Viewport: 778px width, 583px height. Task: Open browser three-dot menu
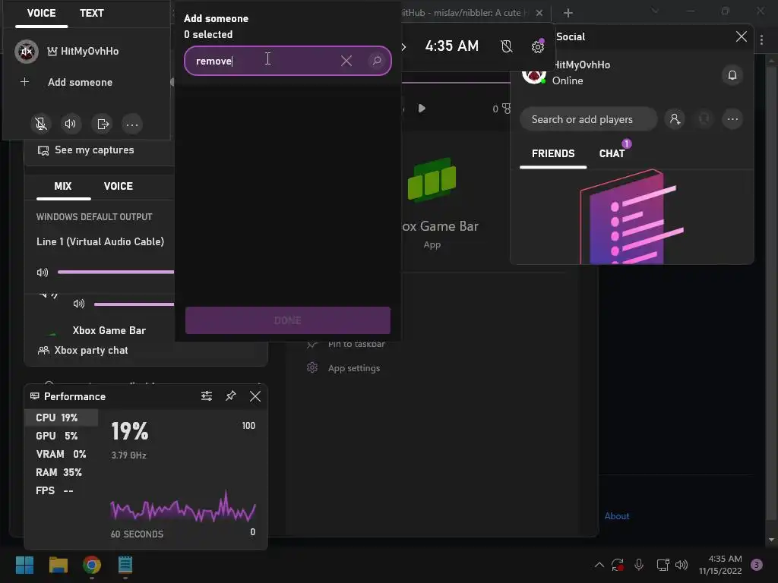coord(761,39)
